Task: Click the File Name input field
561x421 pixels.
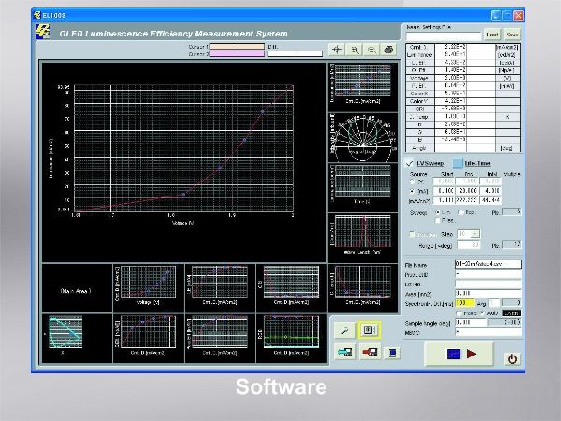Action: (486, 265)
